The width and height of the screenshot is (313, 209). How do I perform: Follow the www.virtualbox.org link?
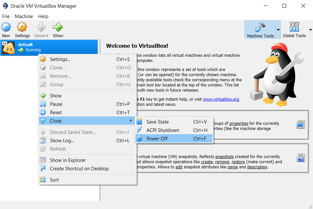pos(221,99)
